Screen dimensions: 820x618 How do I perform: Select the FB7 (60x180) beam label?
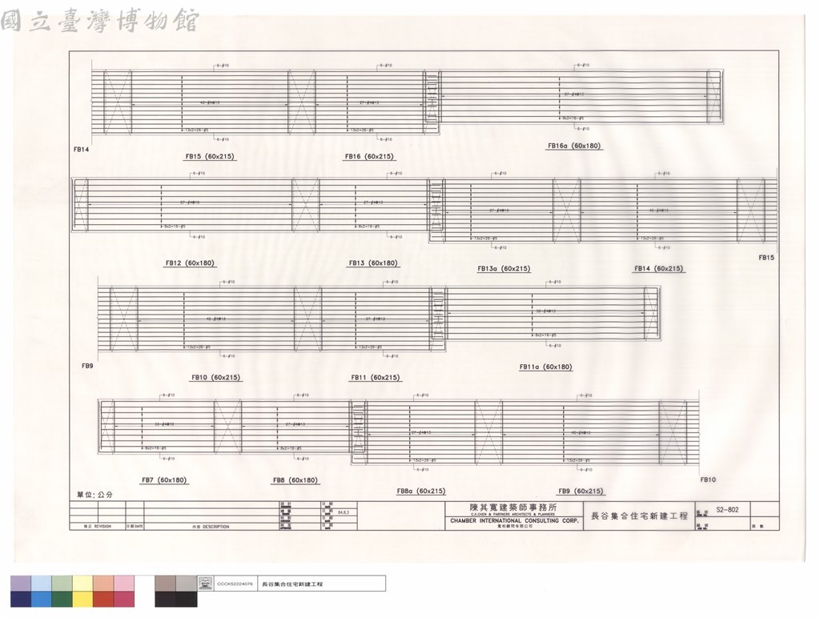pyautogui.click(x=164, y=480)
